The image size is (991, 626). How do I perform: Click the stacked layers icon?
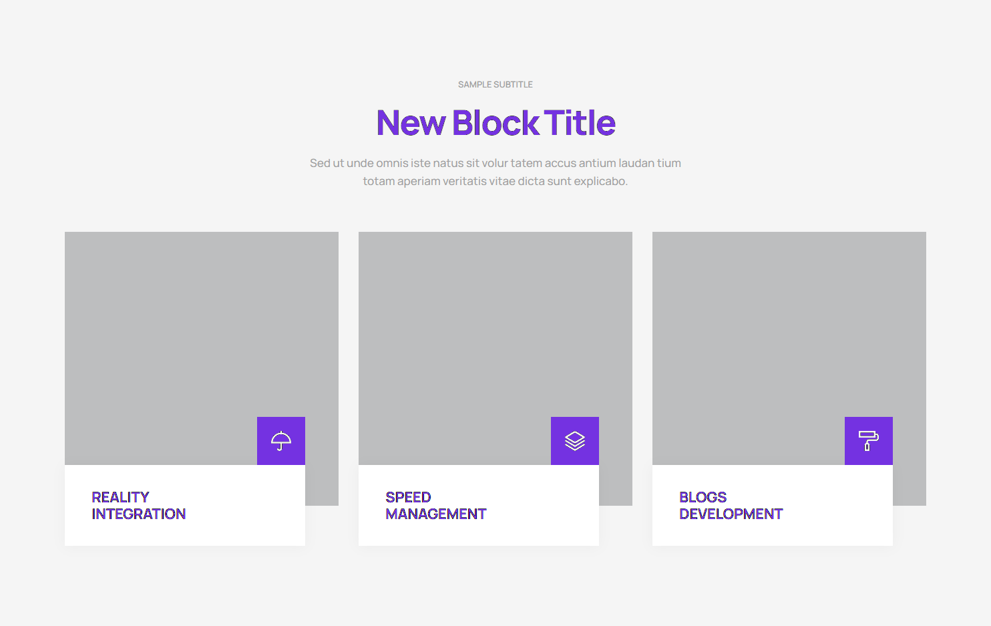[x=575, y=441]
